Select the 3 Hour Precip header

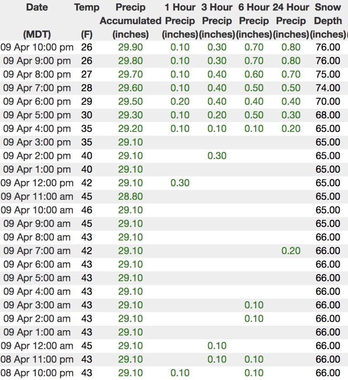click(x=217, y=20)
